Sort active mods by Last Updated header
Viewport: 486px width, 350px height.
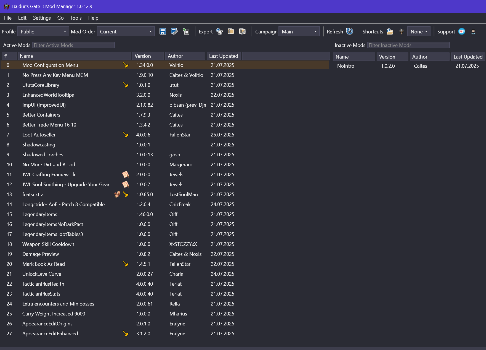tap(224, 56)
